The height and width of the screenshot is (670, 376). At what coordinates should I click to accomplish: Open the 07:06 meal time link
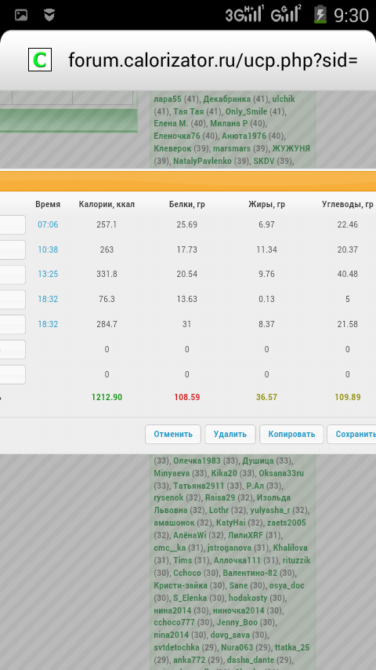pos(48,224)
